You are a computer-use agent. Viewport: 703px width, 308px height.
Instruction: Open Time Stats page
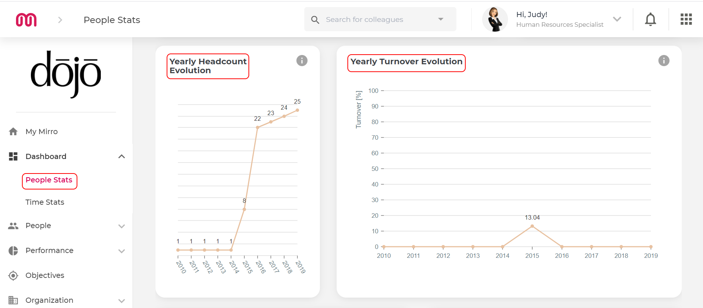(x=45, y=202)
